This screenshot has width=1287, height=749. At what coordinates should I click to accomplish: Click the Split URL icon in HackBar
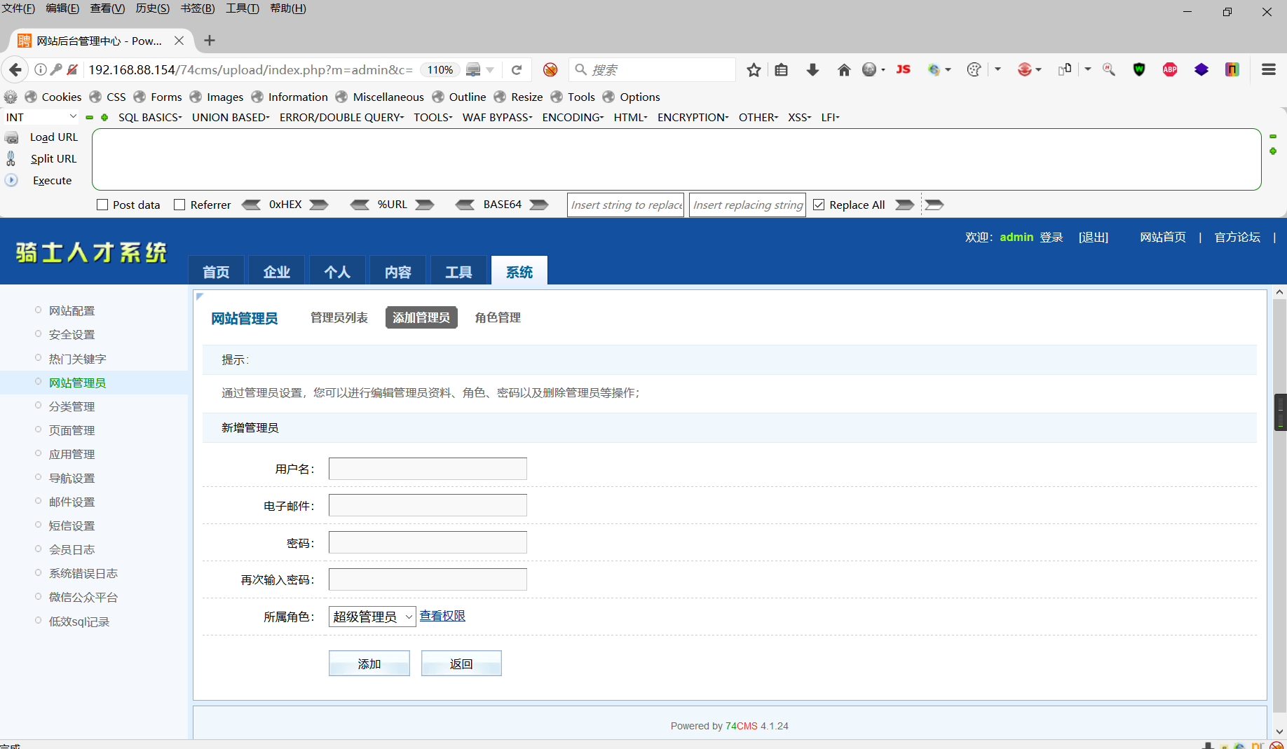[11, 158]
